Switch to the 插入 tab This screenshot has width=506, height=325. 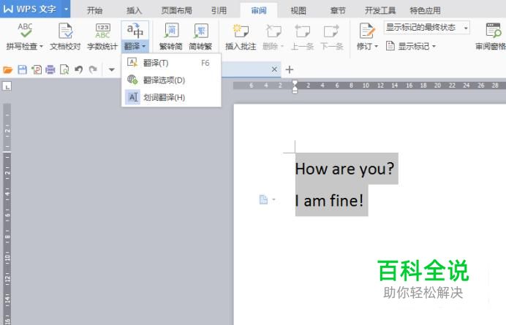point(135,11)
